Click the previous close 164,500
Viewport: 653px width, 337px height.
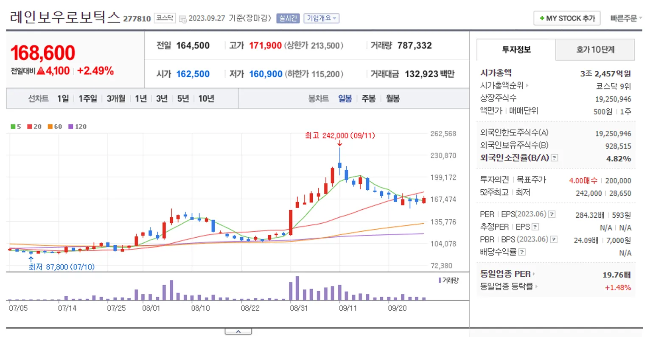pos(193,45)
